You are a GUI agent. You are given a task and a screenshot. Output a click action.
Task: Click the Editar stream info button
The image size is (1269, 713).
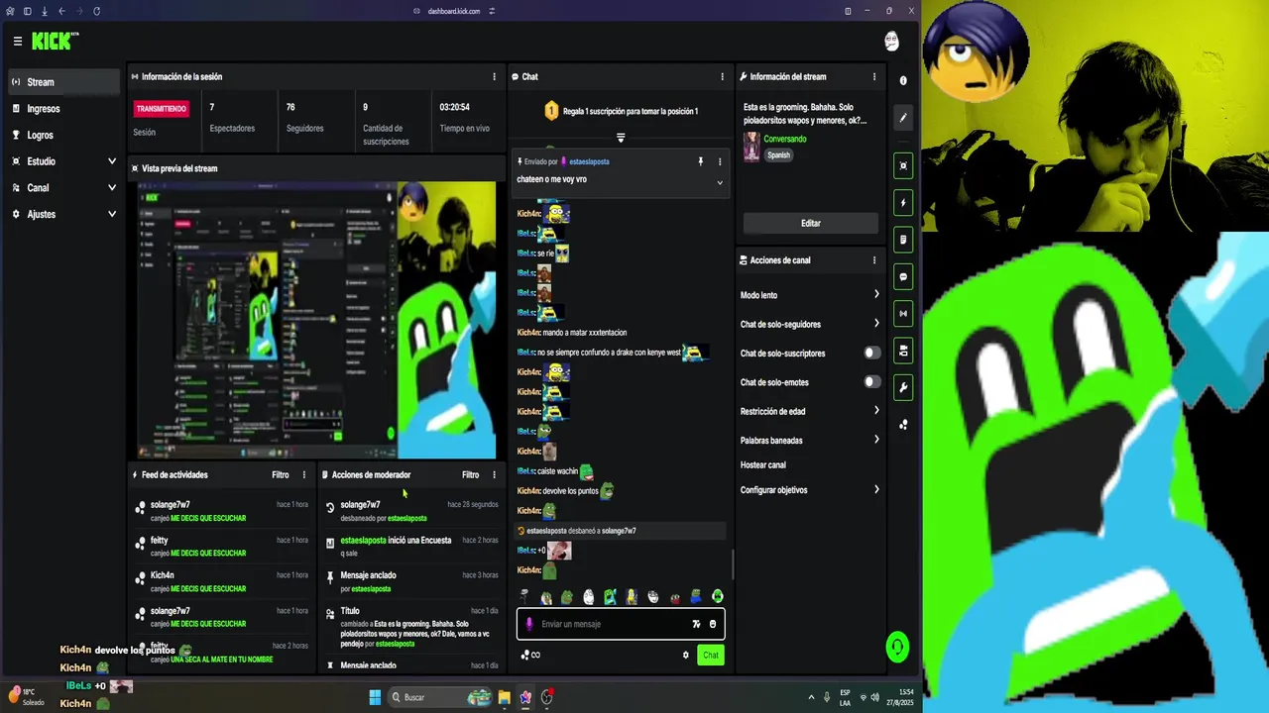(x=811, y=223)
